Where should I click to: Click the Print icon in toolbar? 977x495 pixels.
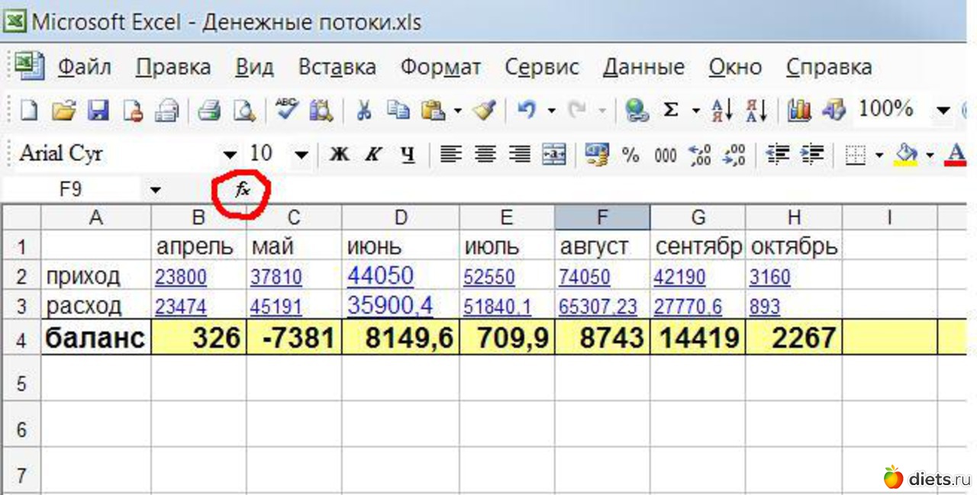coord(209,111)
